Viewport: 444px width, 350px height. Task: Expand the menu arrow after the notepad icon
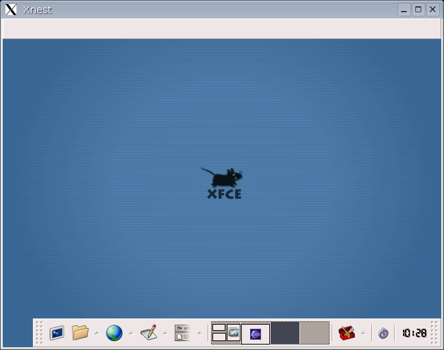tap(166, 333)
